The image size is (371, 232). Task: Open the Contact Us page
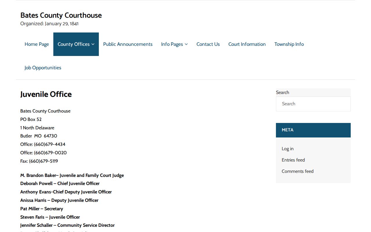pos(208,44)
